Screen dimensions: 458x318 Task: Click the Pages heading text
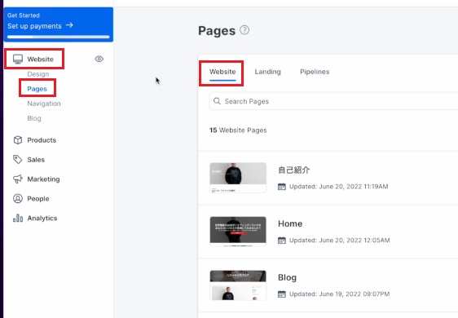point(217,31)
